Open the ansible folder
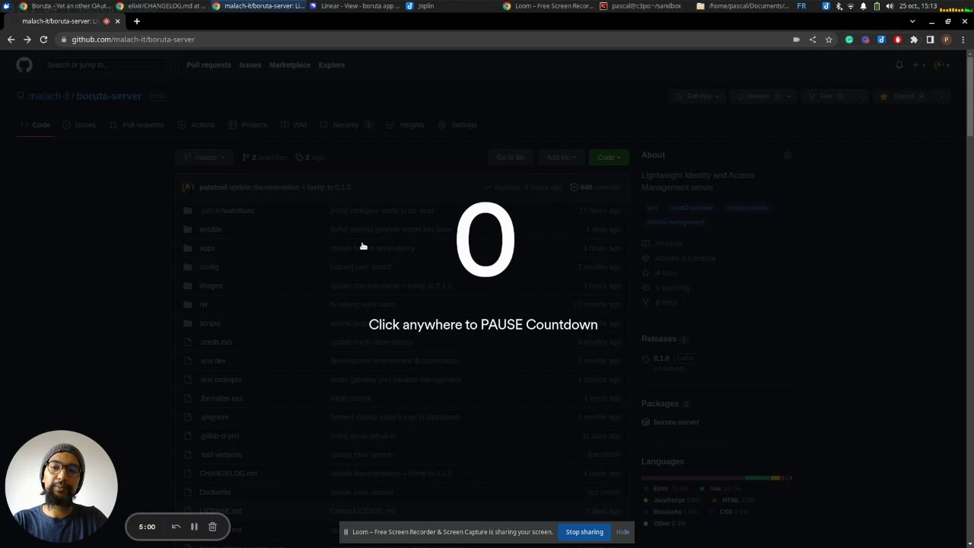974x548 pixels. coord(211,229)
